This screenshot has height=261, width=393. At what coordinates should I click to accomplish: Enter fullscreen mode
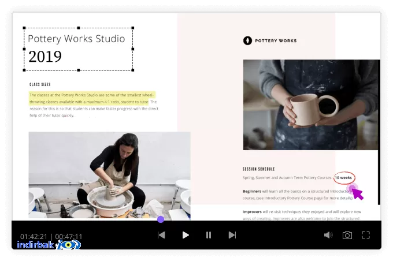pyautogui.click(x=366, y=235)
